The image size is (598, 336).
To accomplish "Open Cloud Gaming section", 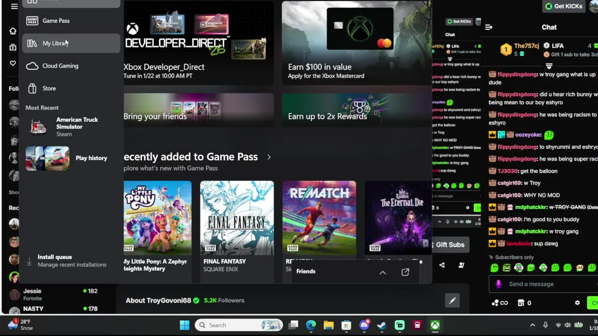I will 71,66.
